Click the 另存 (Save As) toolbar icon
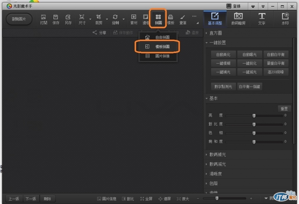The image size is (299, 204). [68, 20]
